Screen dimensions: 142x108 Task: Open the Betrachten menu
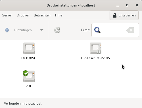tap(42, 15)
